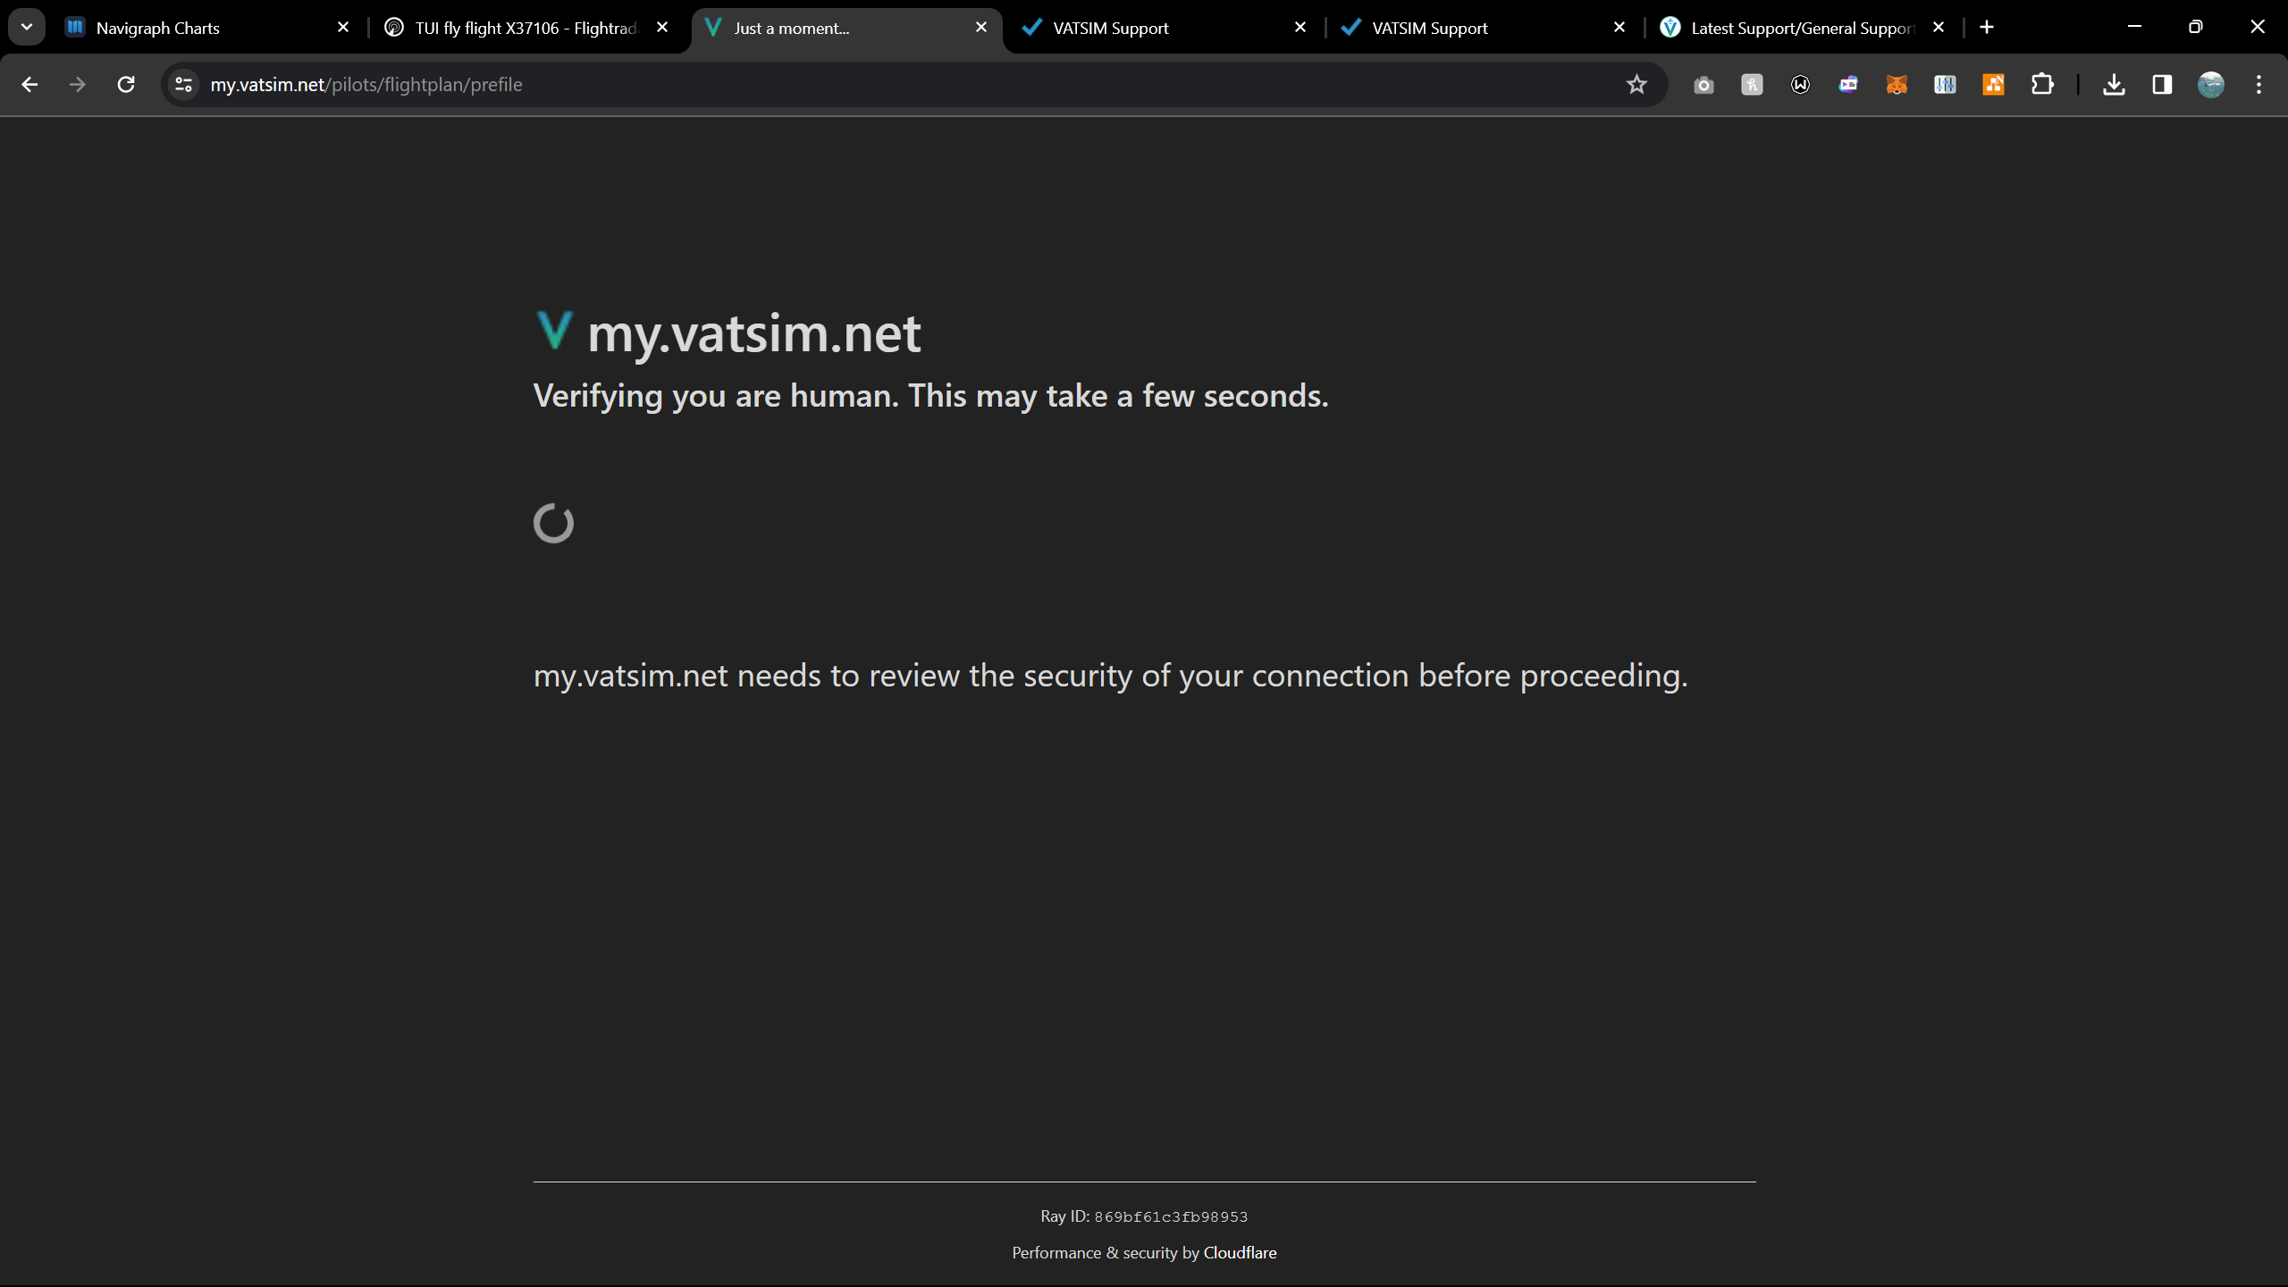The height and width of the screenshot is (1287, 2288).
Task: Open Latest Support/General Support tab
Action: (x=1801, y=28)
